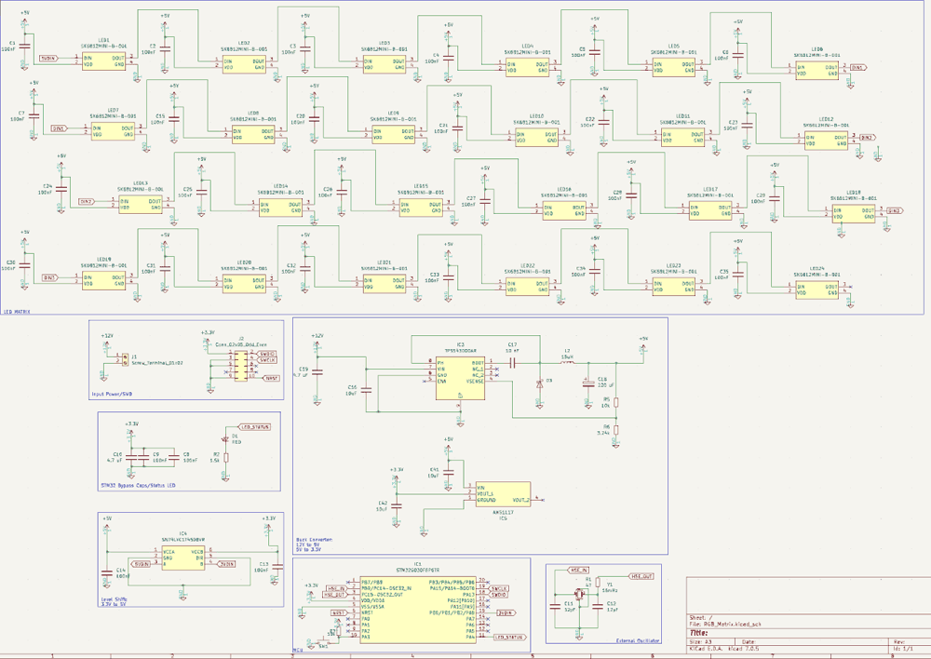931x659 pixels.
Task: Click capacitor C18 220 uF
Action: [587, 384]
